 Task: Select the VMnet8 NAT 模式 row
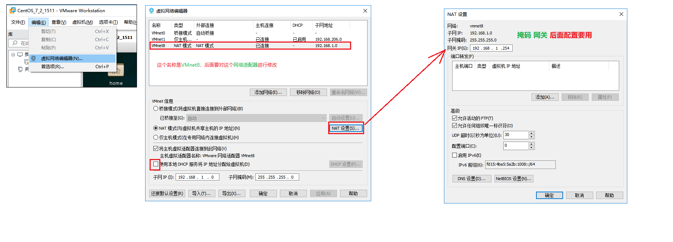(251, 46)
